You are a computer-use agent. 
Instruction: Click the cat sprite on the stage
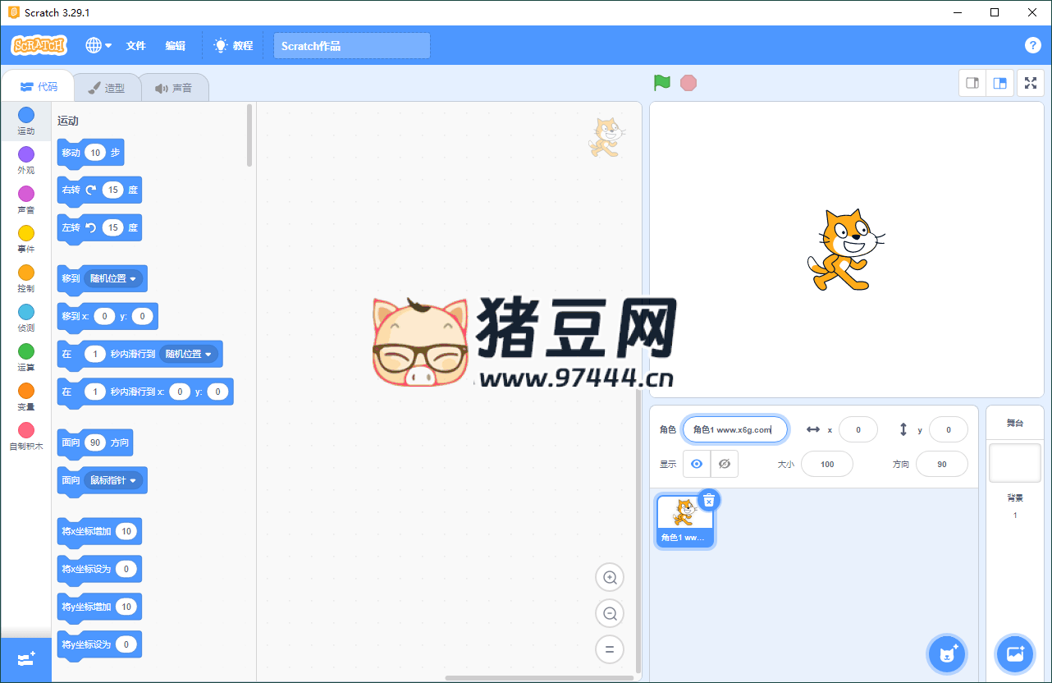(x=845, y=250)
